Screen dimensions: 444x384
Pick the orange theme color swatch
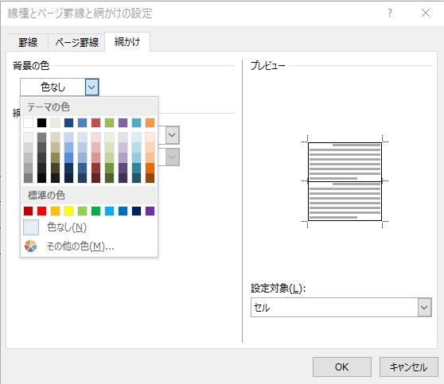click(150, 122)
